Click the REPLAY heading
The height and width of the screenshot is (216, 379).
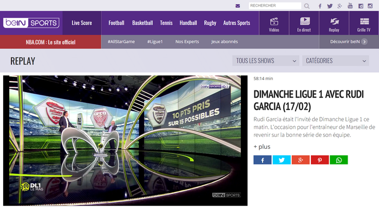tap(23, 61)
